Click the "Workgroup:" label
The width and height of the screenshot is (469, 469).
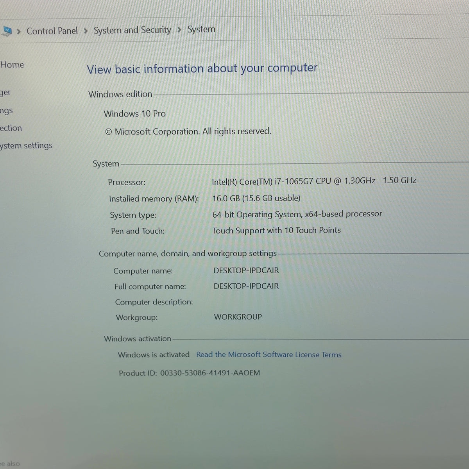coord(137,318)
